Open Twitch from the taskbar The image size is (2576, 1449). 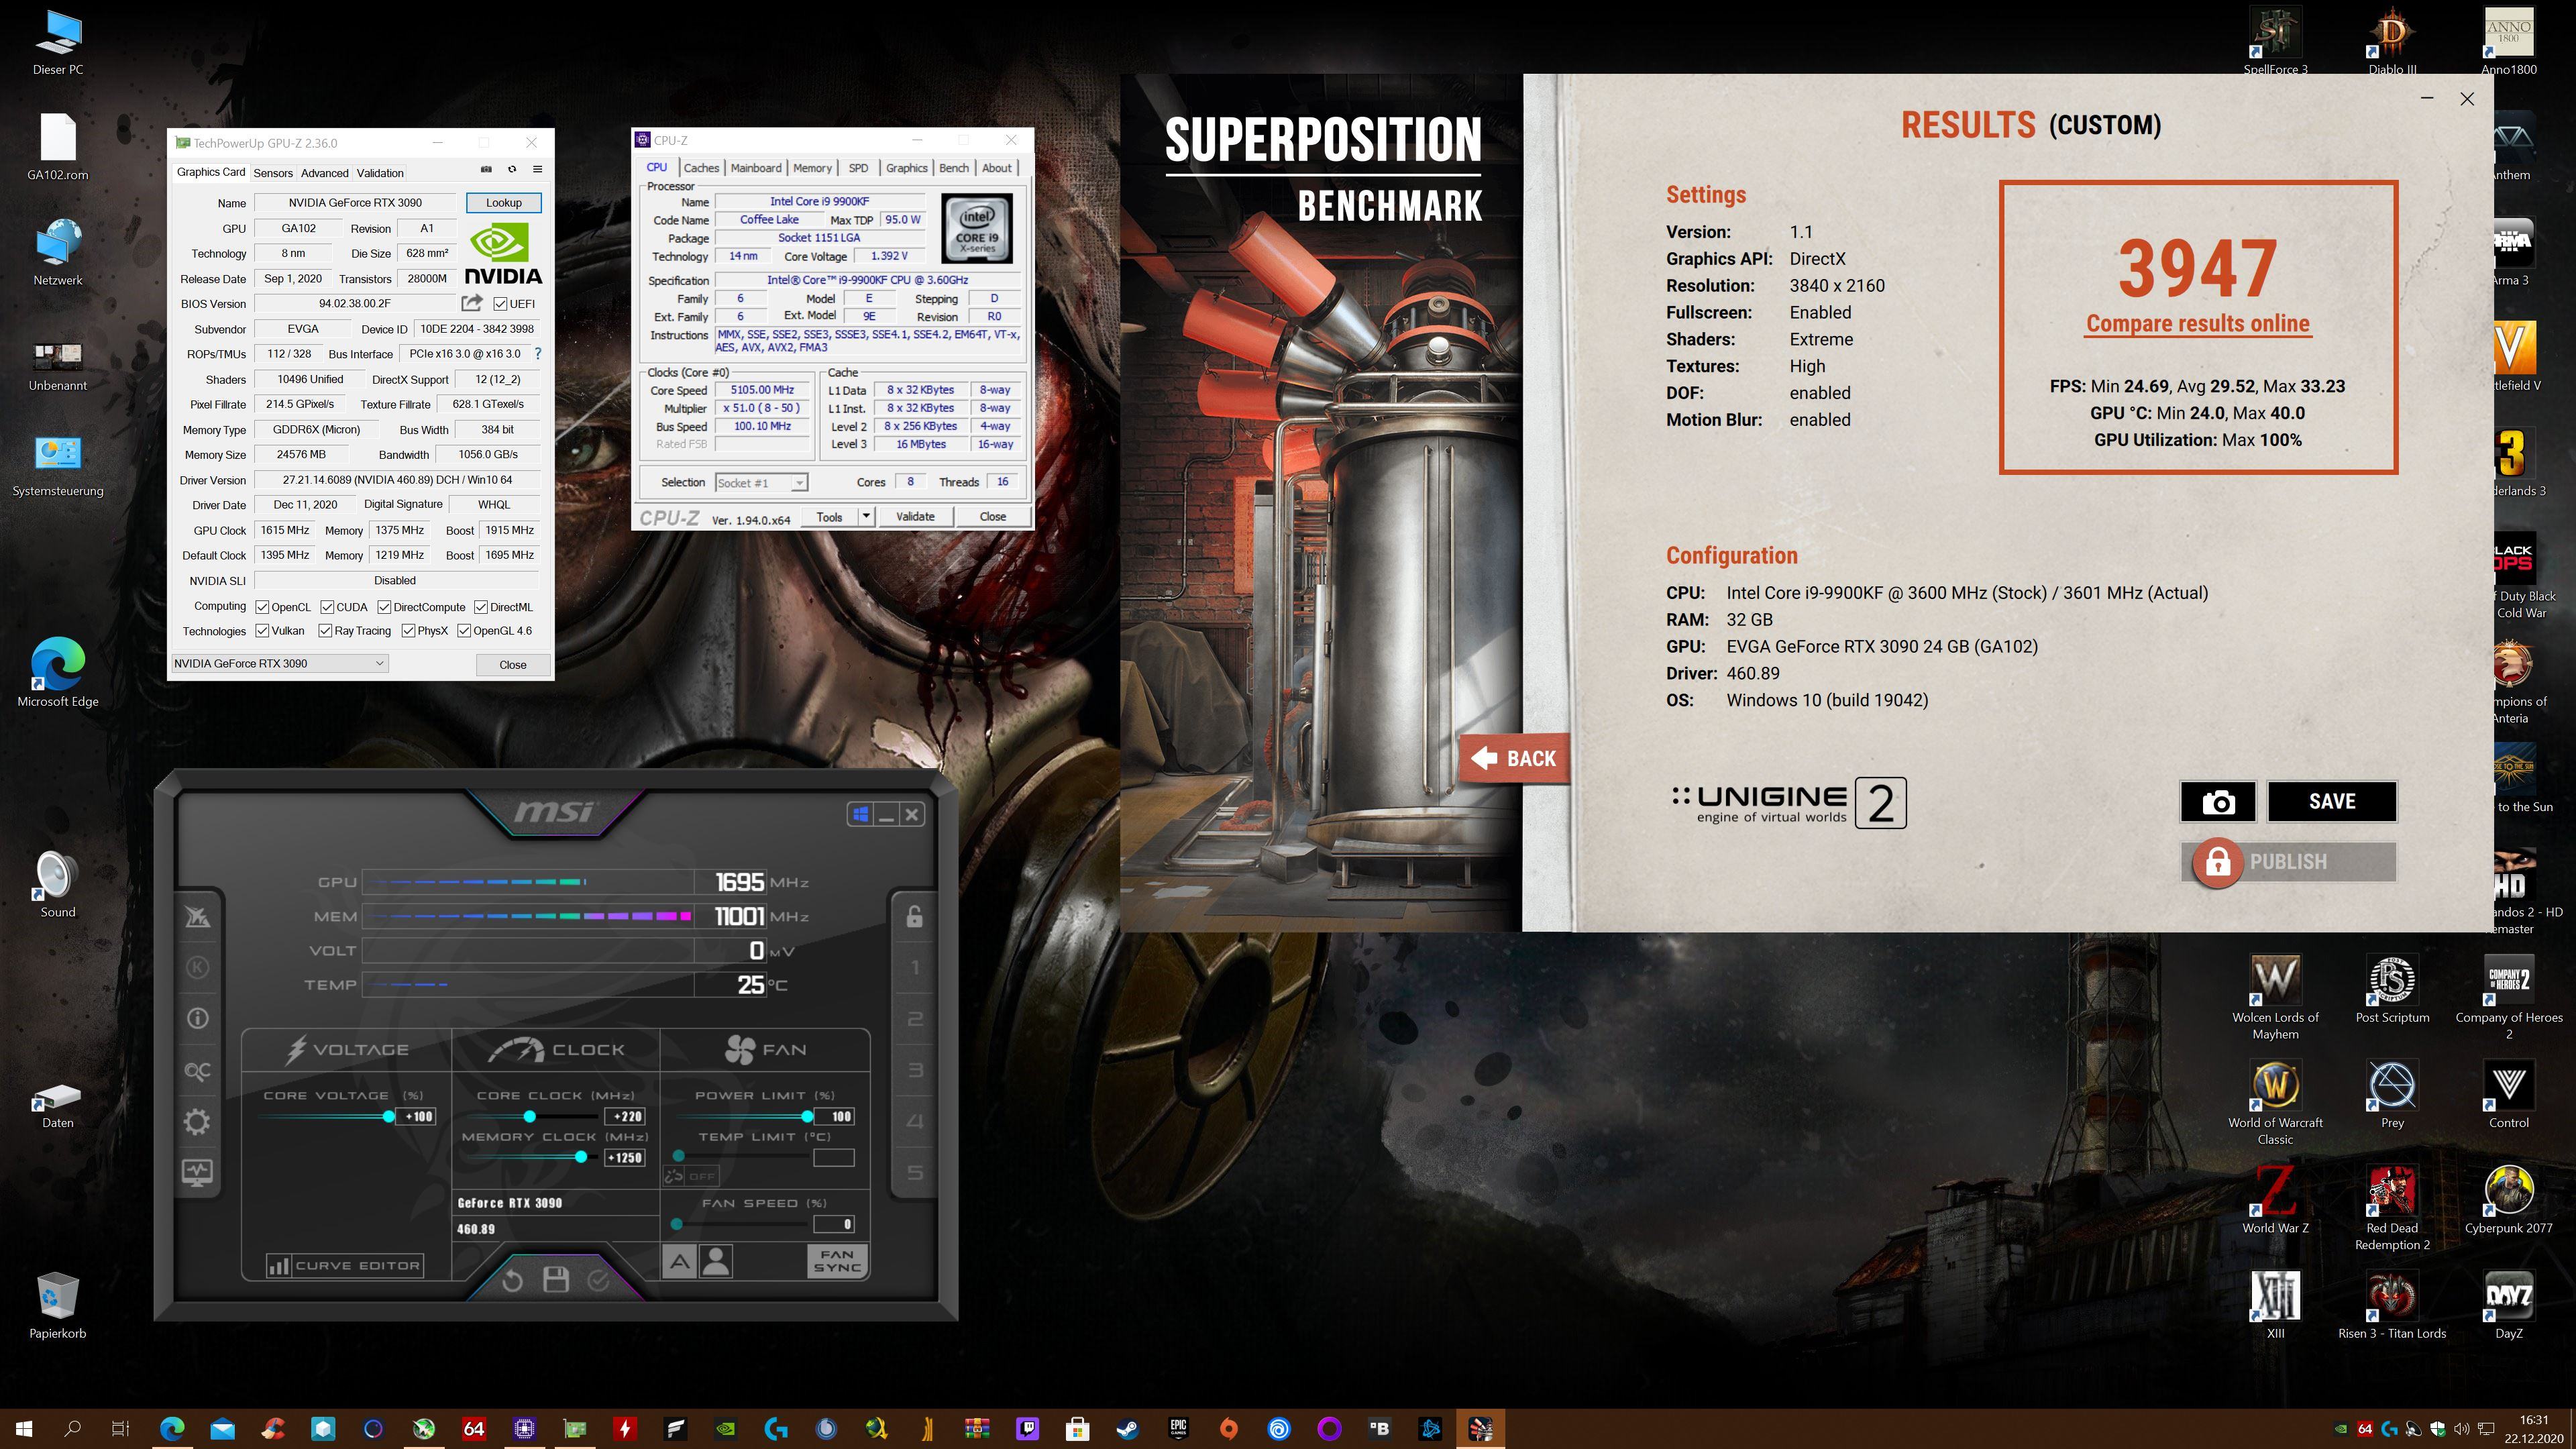pos(1027,1428)
